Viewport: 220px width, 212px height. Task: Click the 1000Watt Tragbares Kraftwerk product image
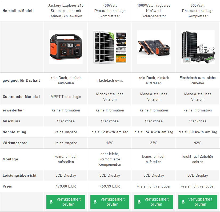tap(154, 47)
